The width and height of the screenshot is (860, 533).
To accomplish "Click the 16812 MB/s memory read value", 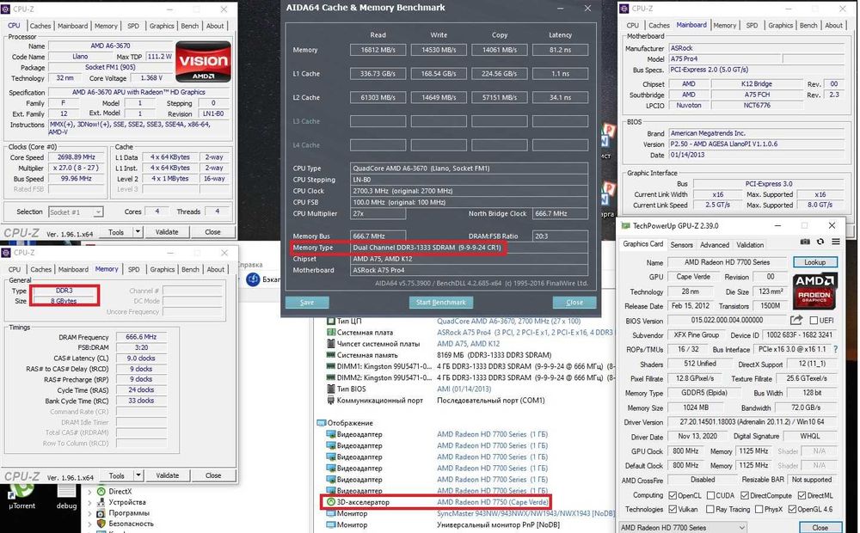I will click(378, 50).
